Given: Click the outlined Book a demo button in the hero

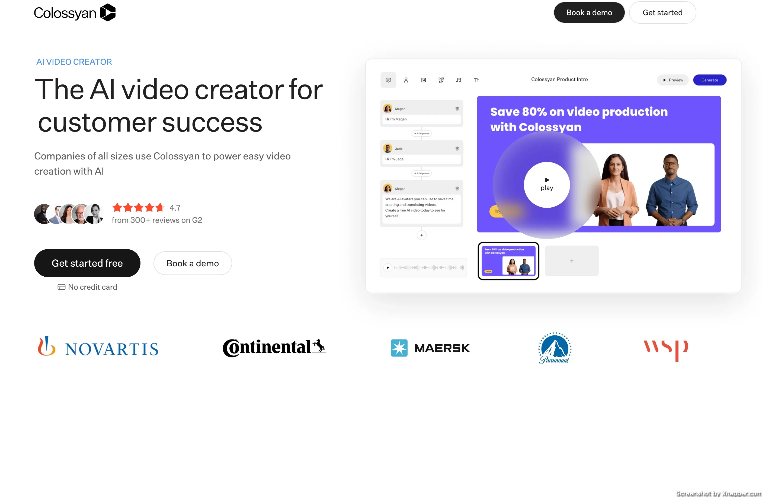Looking at the screenshot, I should click(x=193, y=263).
